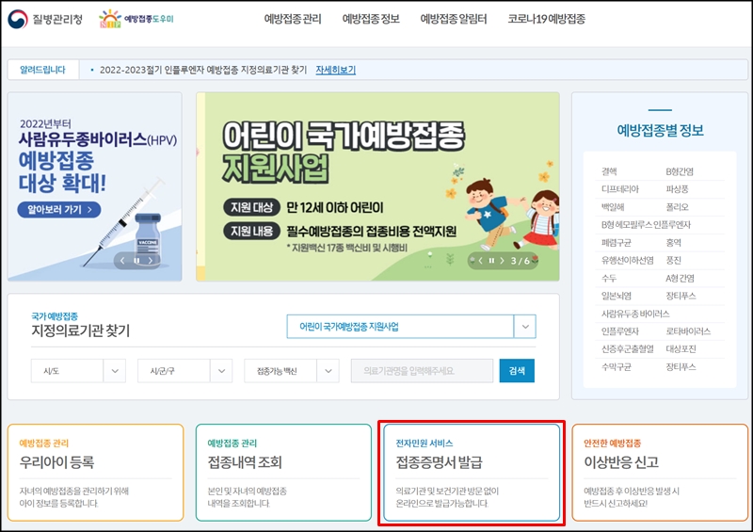The height and width of the screenshot is (532, 753).
Task: Open the 예방접종 알림터 menu
Action: (454, 19)
